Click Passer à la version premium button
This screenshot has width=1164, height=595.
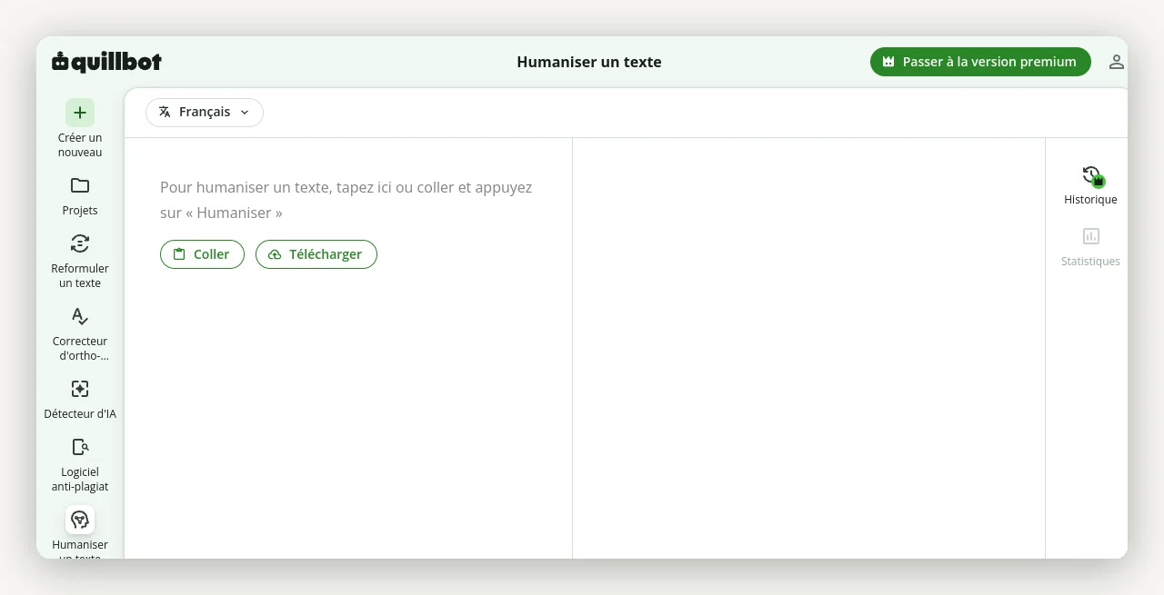(x=980, y=62)
